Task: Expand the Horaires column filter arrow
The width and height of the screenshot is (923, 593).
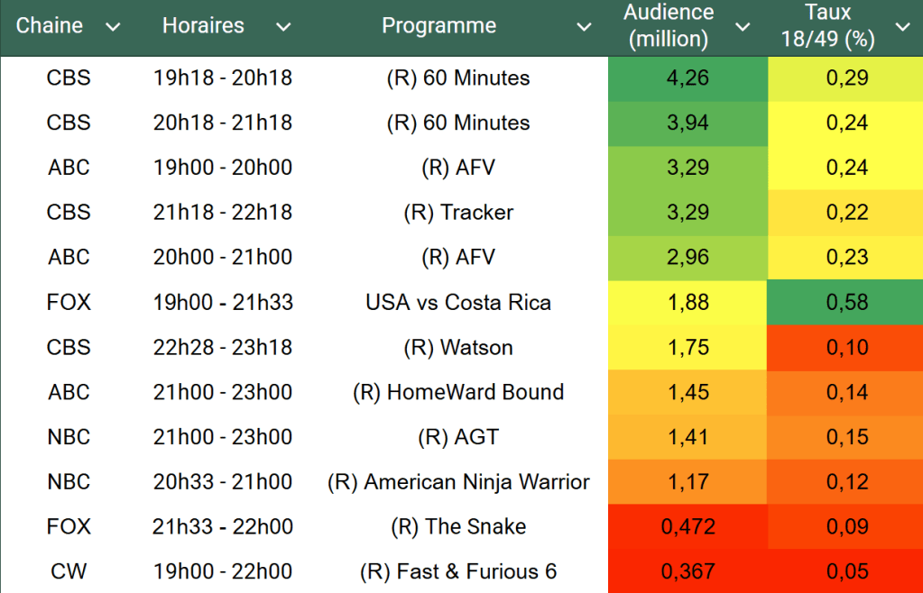Action: (283, 27)
